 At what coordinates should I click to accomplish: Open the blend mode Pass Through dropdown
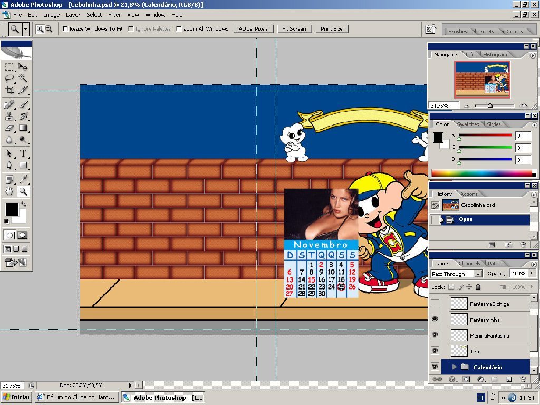tap(478, 274)
